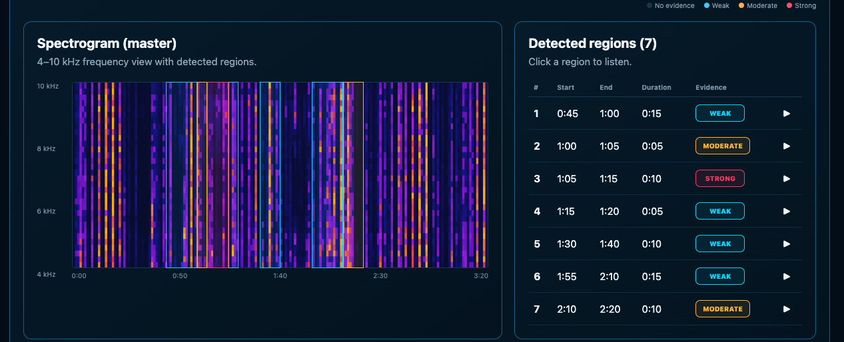Select the spectrogram region that starts at 0:45
This screenshot has width=844, height=342.
181,175
